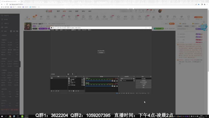This screenshot has height=118, width=209.
Task: Adjust the transition duration stepper
Action: (134, 81)
